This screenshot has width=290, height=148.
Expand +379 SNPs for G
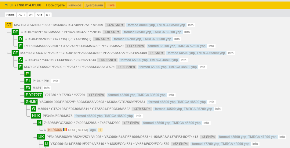[142, 109]
